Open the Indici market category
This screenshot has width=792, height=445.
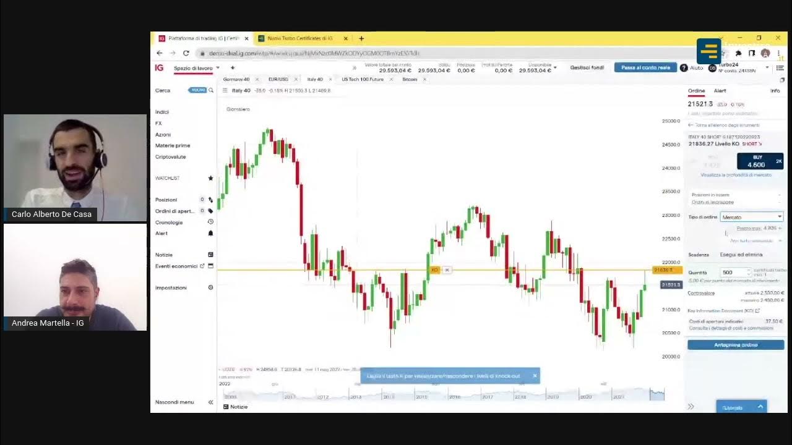pos(162,112)
